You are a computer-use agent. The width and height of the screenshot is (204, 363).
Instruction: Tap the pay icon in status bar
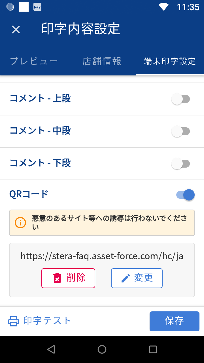[37, 7]
